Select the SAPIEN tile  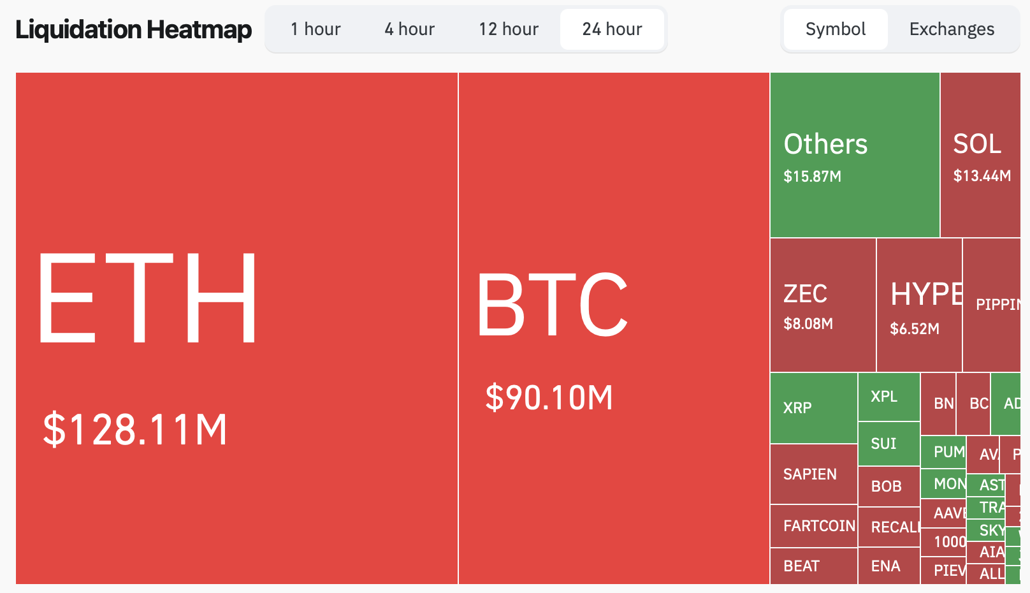[813, 474]
